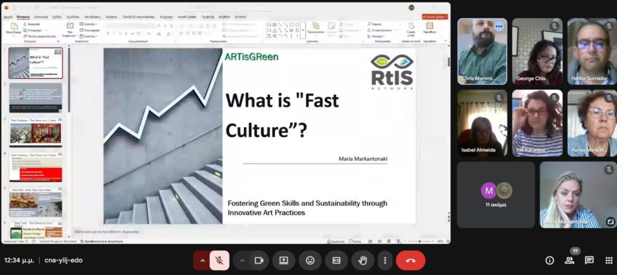The image size is (617, 275).
Task: Open the in-call chat panel
Action: point(589,261)
